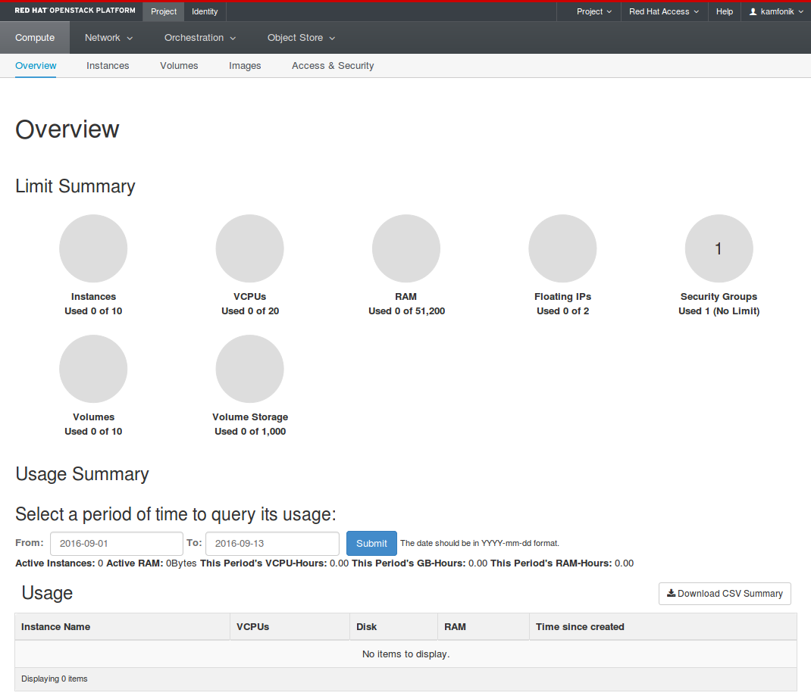Image resolution: width=811 pixels, height=699 pixels.
Task: Open the Project selector dropdown at top right
Action: coord(593,11)
